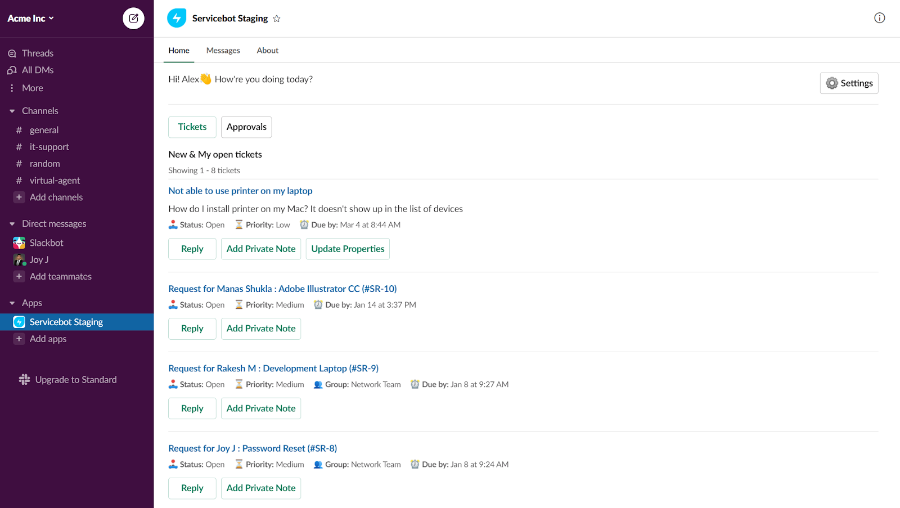Screen dimensions: 900x508
Task: Click hash icon next to general channel
Action: tap(19, 131)
